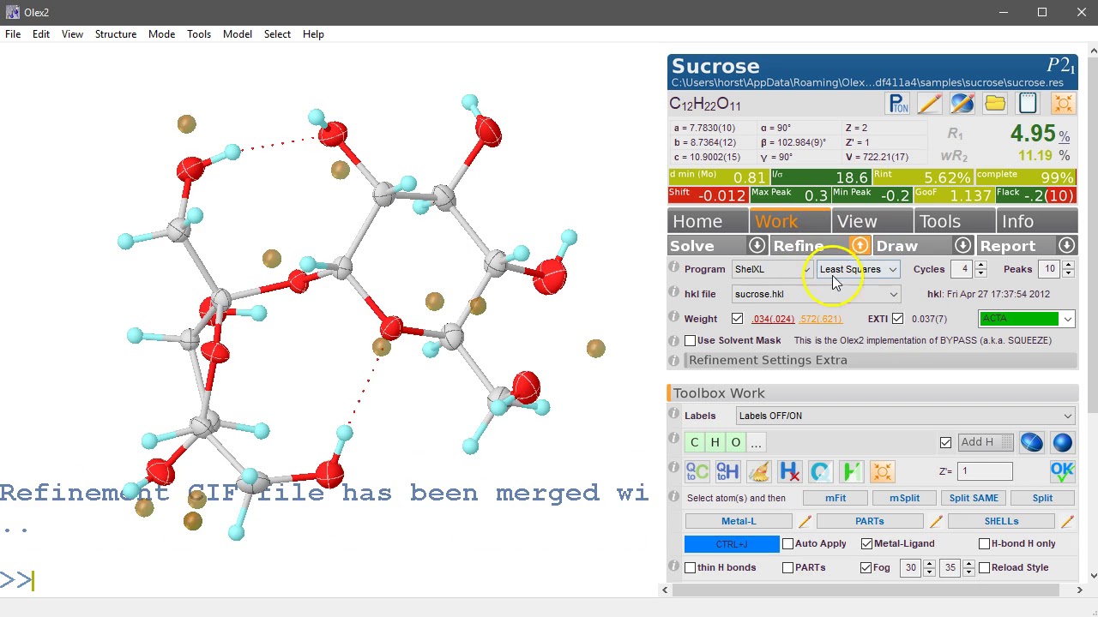The image size is (1098, 617).
Task: Disable Metal-Ligand checkbox
Action: coord(866,543)
